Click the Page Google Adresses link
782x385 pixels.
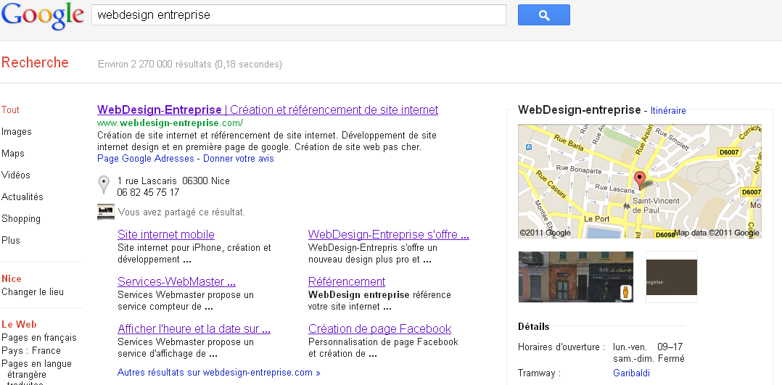[146, 159]
